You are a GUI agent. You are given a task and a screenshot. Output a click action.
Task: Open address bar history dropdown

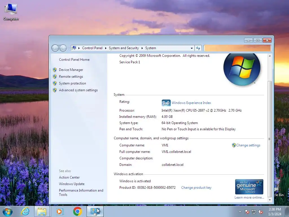(x=192, y=48)
